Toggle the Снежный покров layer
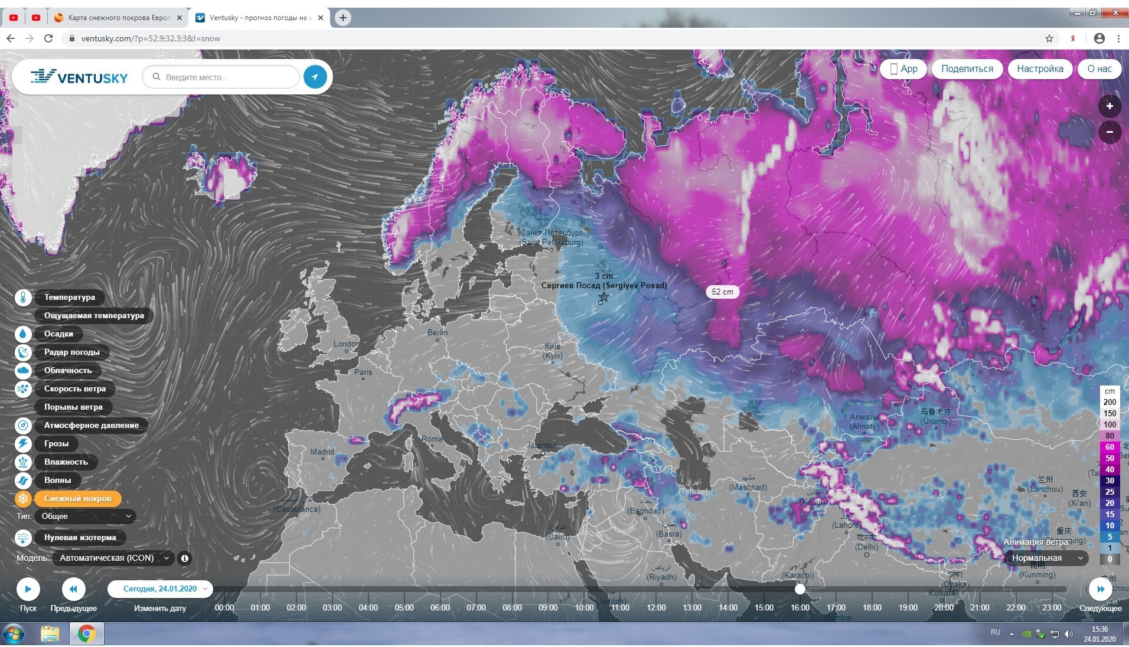 77,499
